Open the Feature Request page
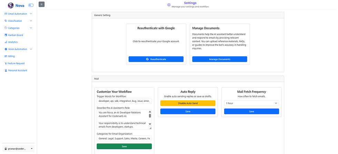338x154 pixels. [16, 63]
